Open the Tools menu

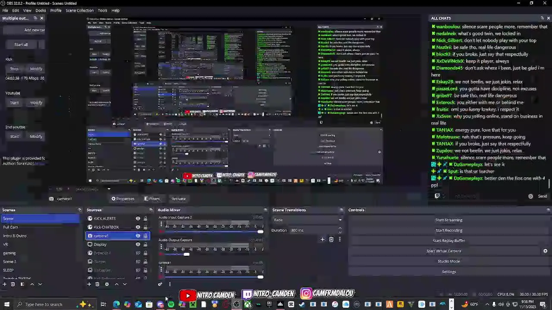click(x=102, y=10)
